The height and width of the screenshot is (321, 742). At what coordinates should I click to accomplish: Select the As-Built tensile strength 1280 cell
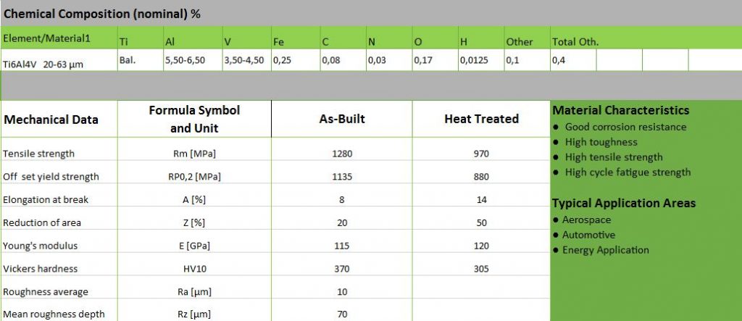342,154
